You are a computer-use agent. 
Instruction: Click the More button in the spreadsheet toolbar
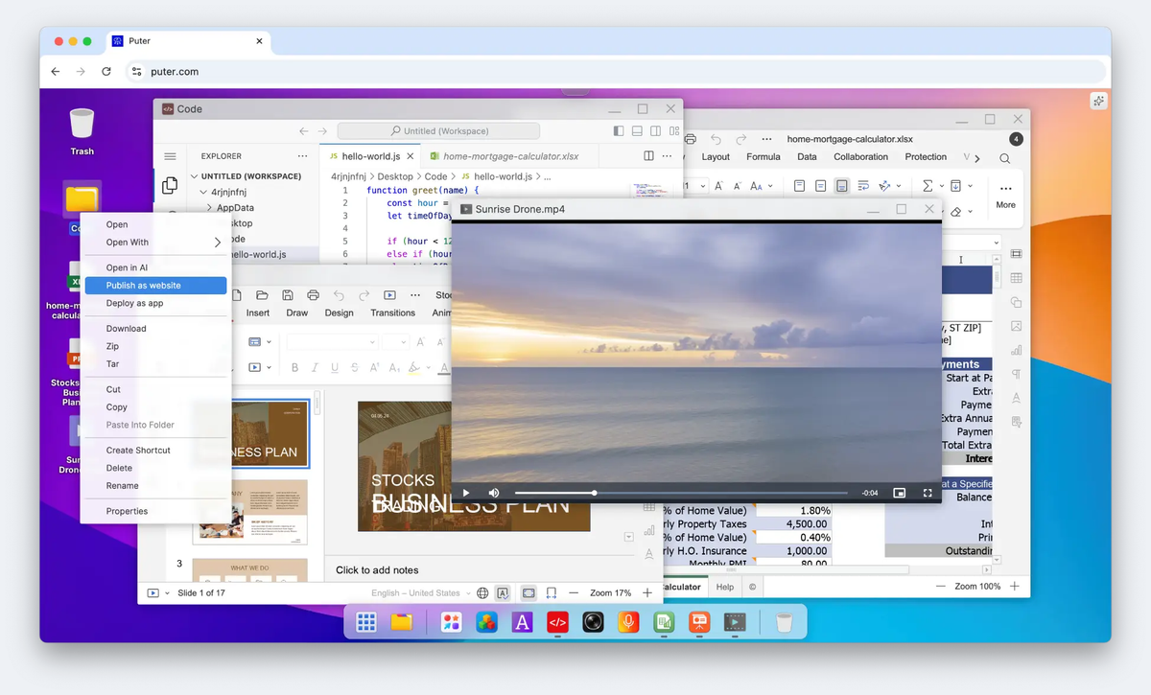1005,196
